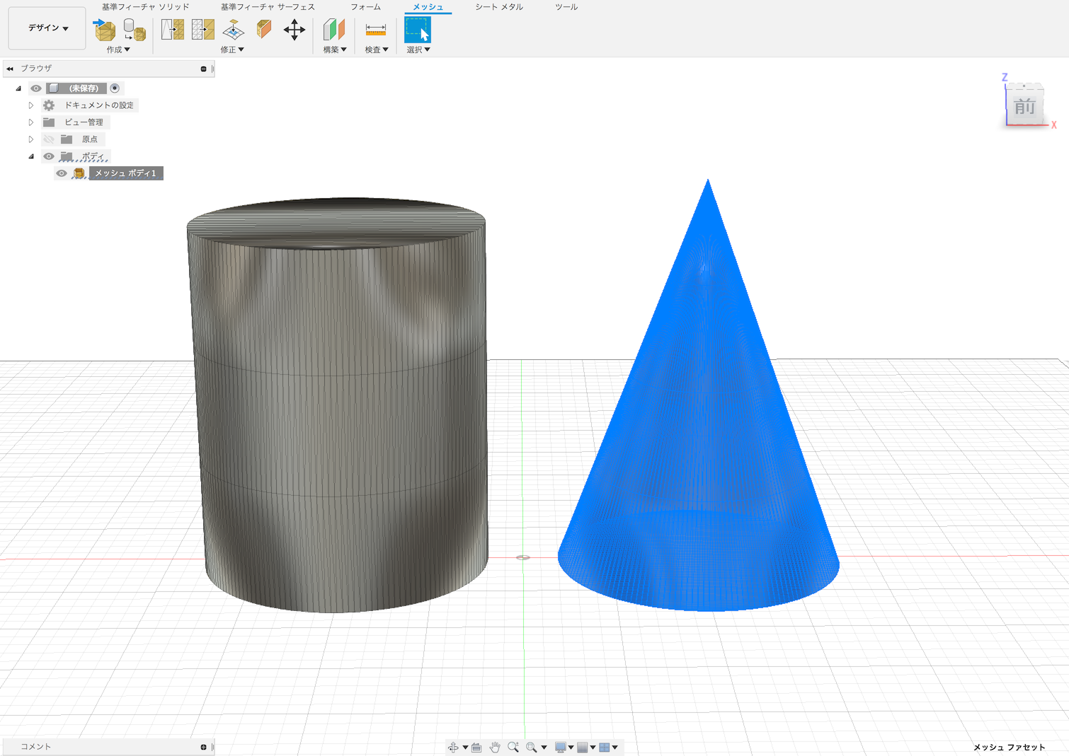Open the デザイン workspace dropdown

pos(47,28)
